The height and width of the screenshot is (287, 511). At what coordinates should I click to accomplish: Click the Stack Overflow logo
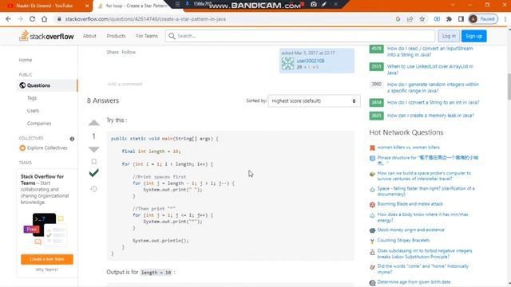click(46, 36)
